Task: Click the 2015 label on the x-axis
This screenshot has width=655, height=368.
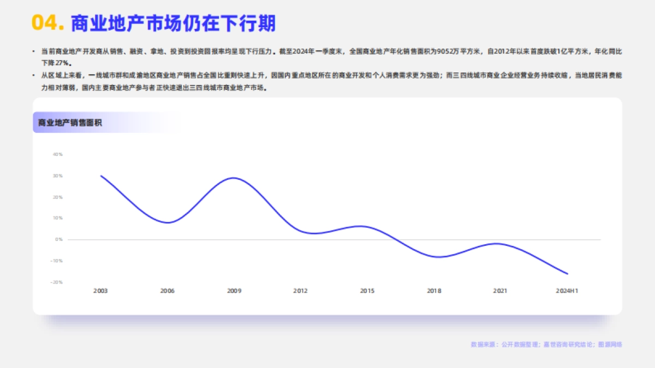Action: 367,291
